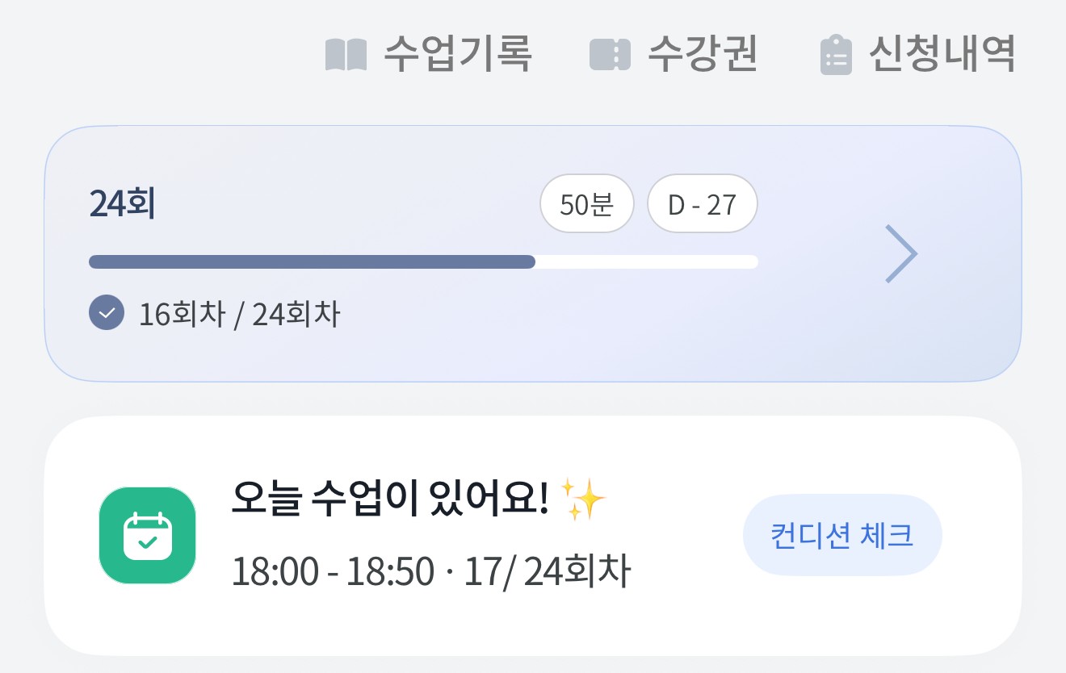Click the D - 27 days-left badge
The width and height of the screenshot is (1066, 673).
[702, 204]
